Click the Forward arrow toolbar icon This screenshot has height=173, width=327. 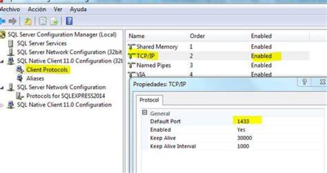[x=13, y=21]
